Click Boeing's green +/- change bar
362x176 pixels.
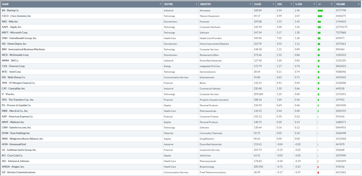[320, 11]
